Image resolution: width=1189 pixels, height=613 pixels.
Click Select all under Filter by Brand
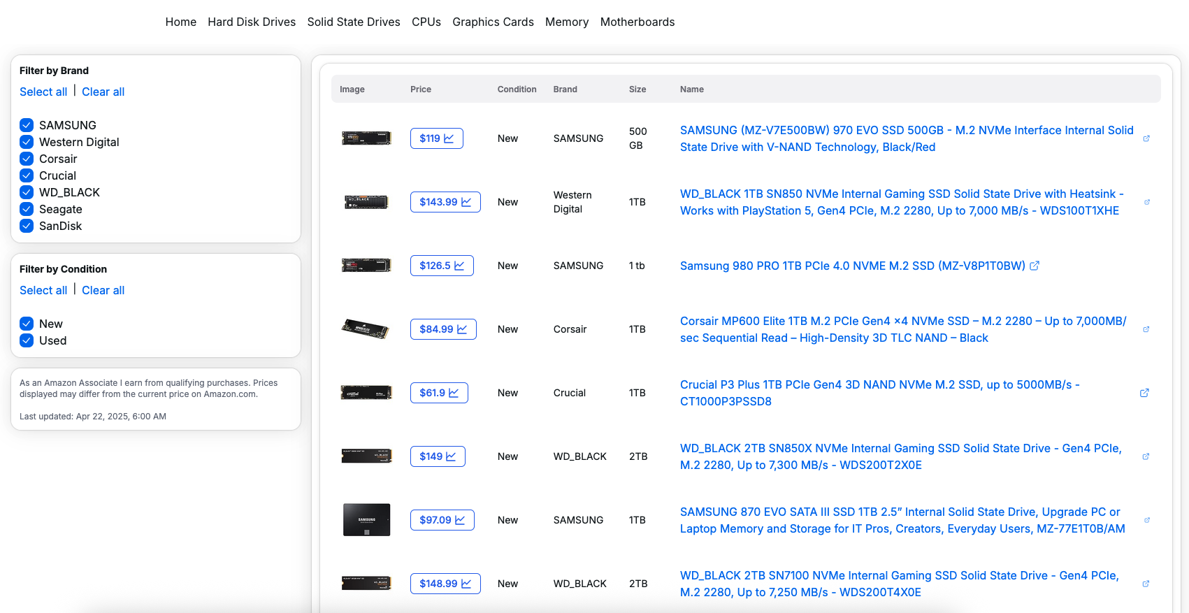click(x=43, y=92)
